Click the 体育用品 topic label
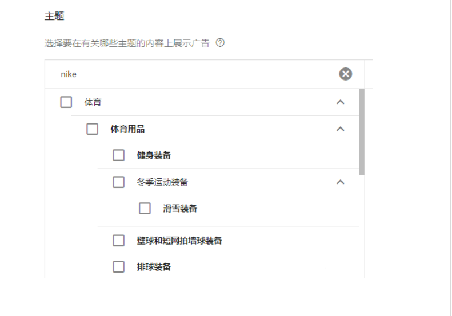The height and width of the screenshot is (316, 452). (127, 129)
